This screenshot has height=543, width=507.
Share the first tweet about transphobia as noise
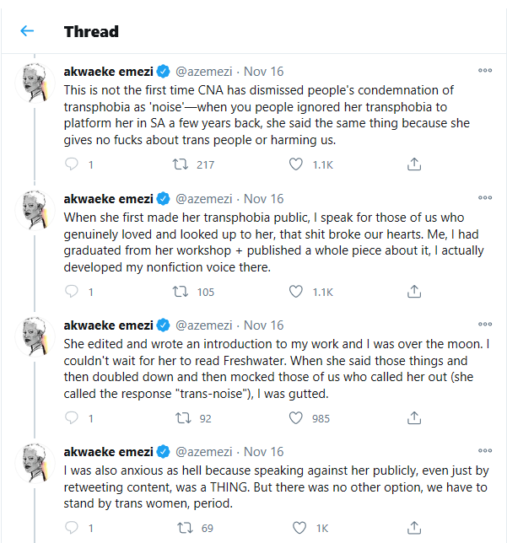click(x=414, y=164)
